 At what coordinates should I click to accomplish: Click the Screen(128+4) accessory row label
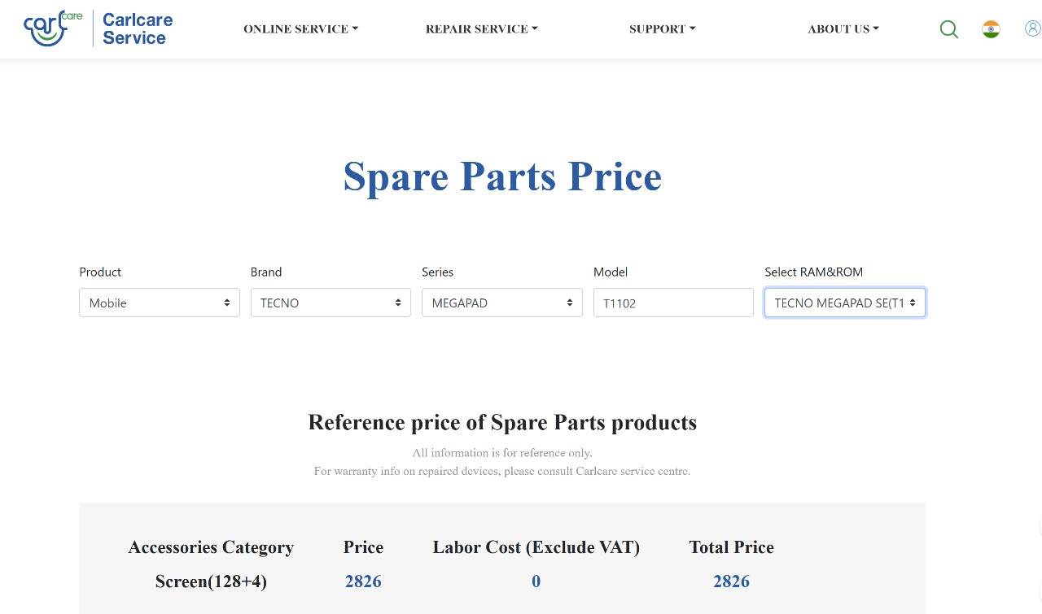point(211,581)
